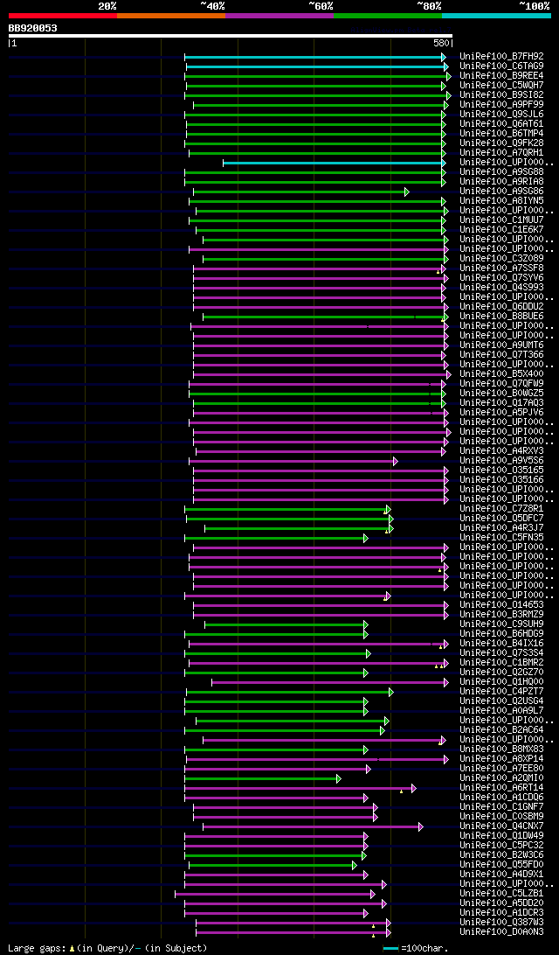
Task: Open hit UniRef100_C6TAG9
Action: [502, 66]
